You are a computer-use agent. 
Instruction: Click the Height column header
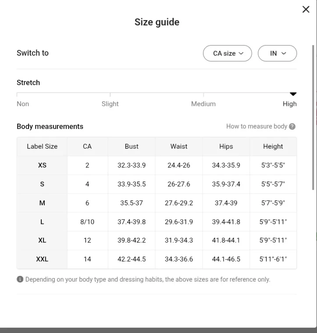point(273,147)
